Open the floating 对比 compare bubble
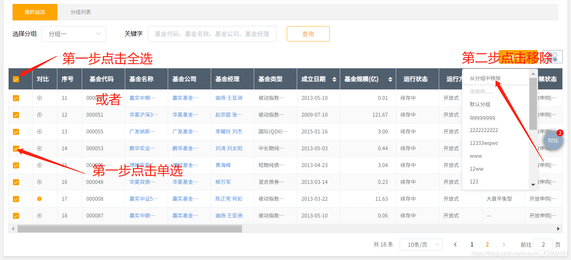 pyautogui.click(x=553, y=140)
